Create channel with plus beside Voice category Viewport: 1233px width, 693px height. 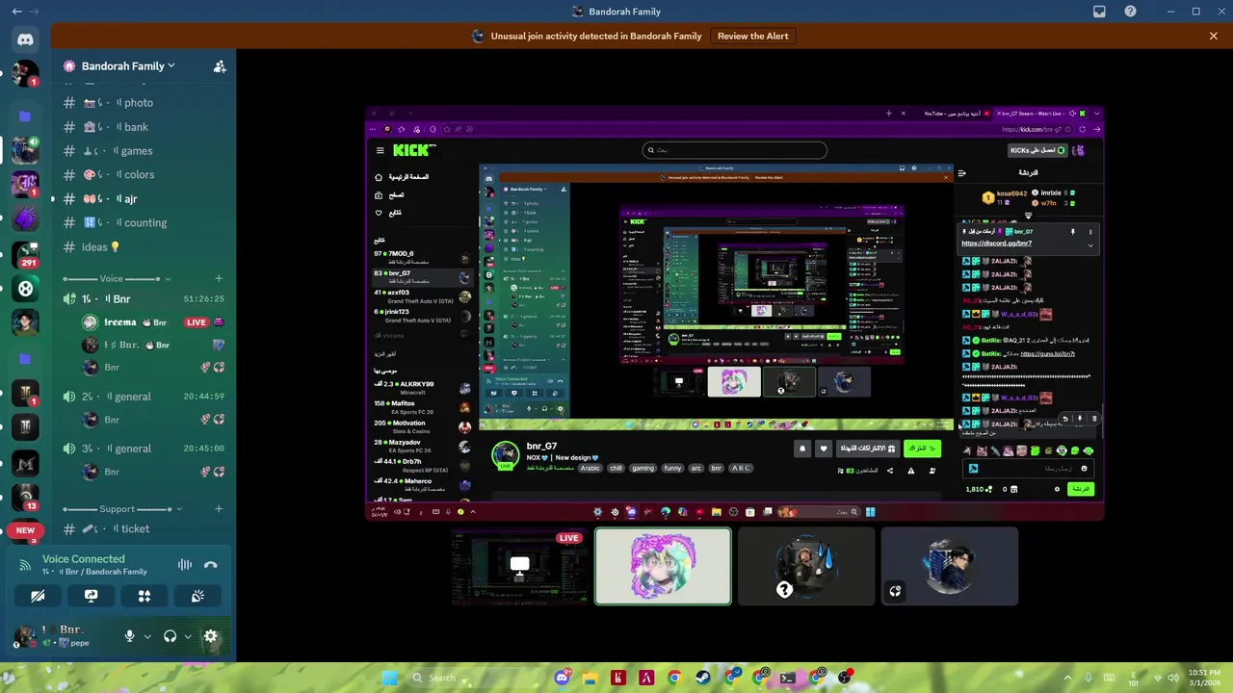pos(219,279)
